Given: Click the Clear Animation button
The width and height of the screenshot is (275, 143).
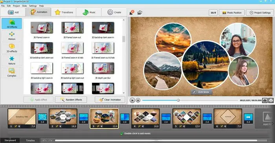Looking at the screenshot, I should coord(110,100).
